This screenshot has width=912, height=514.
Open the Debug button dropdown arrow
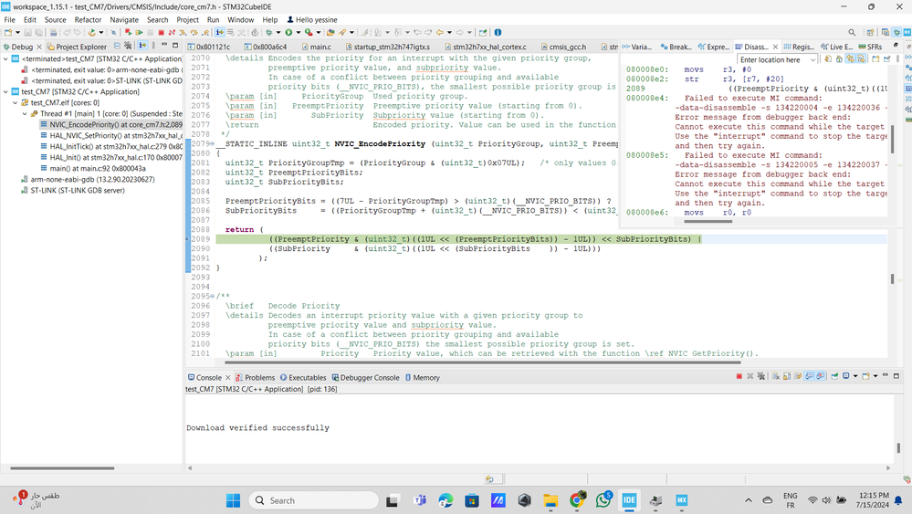[278, 33]
